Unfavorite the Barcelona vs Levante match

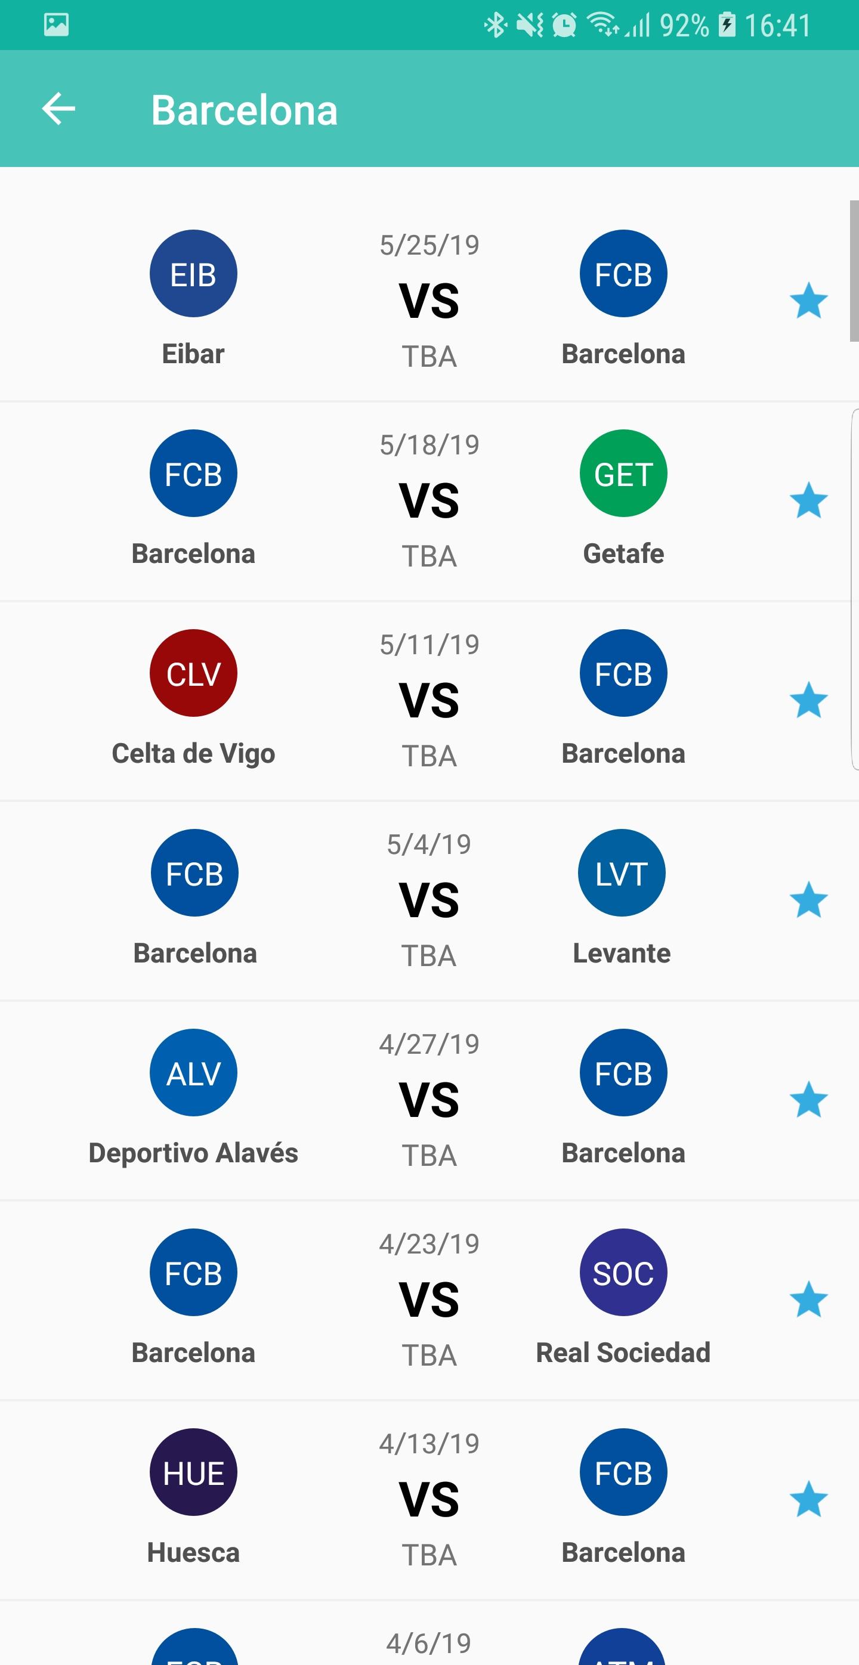coord(808,900)
